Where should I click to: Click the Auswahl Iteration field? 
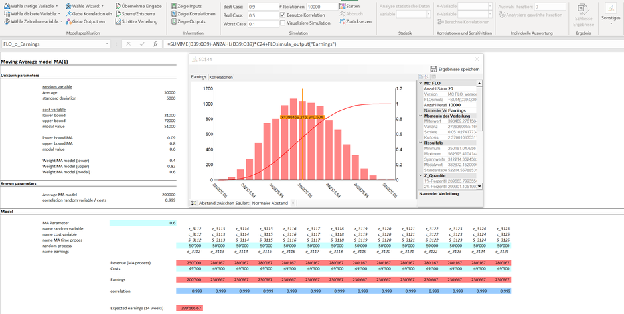550,7
